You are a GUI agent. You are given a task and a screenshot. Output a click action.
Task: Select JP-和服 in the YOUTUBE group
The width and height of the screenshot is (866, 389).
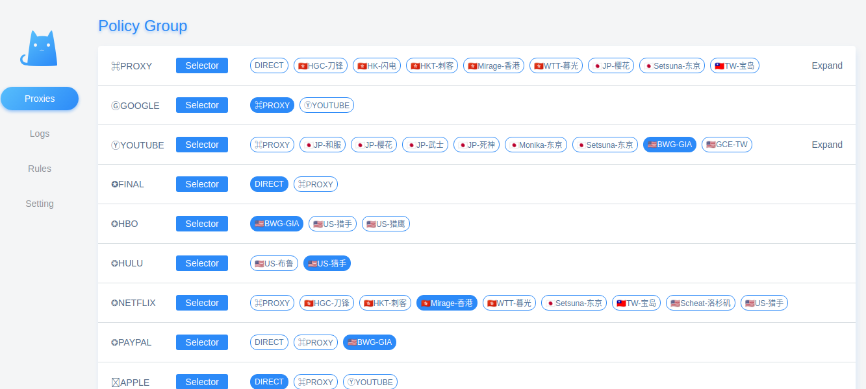322,145
